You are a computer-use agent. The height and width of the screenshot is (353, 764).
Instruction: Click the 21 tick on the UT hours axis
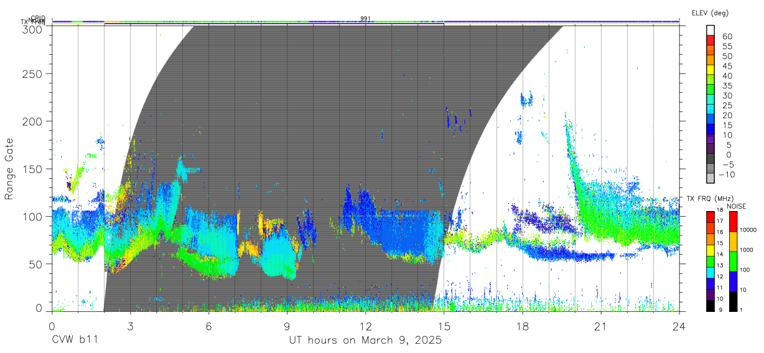coord(601,326)
